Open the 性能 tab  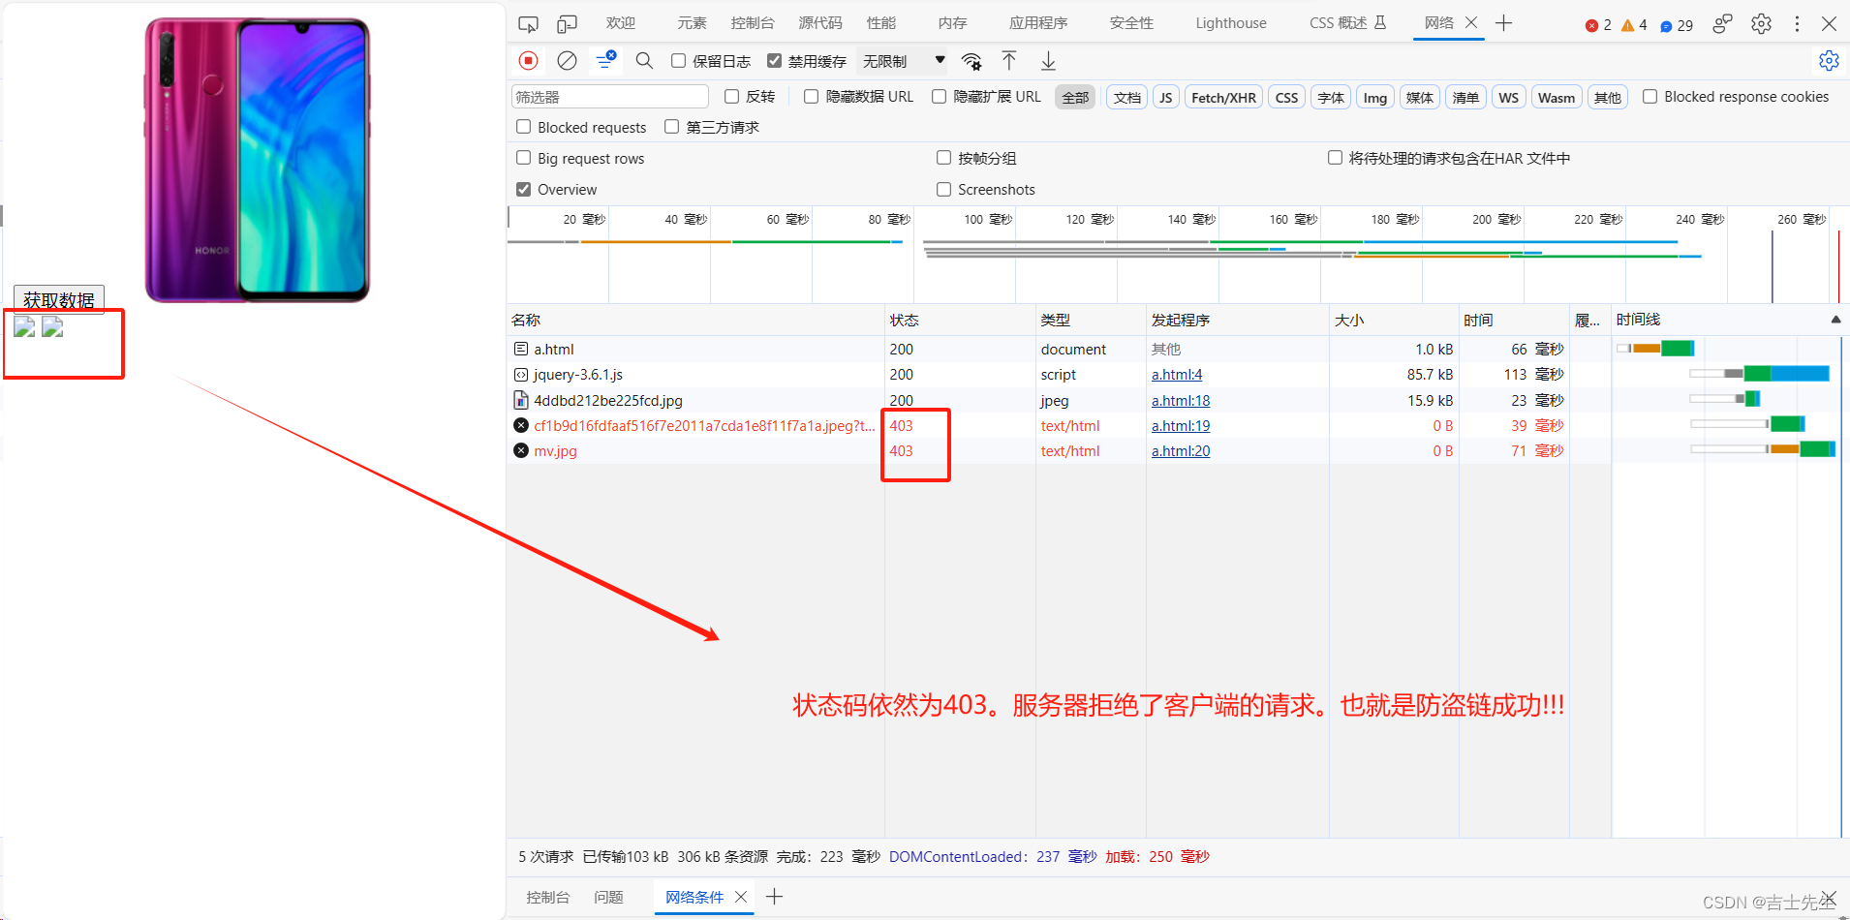point(881,23)
